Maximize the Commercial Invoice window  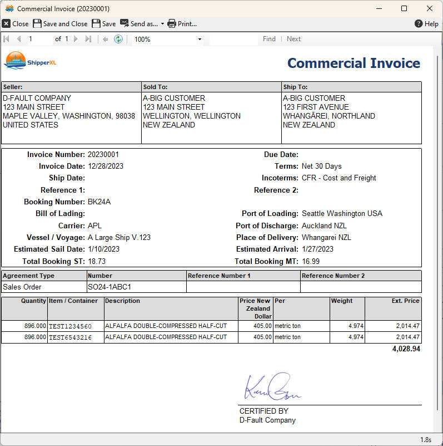pyautogui.click(x=404, y=8)
